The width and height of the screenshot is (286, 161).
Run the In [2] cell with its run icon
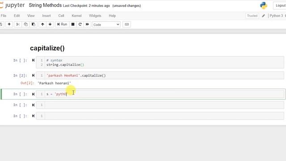(x=33, y=76)
